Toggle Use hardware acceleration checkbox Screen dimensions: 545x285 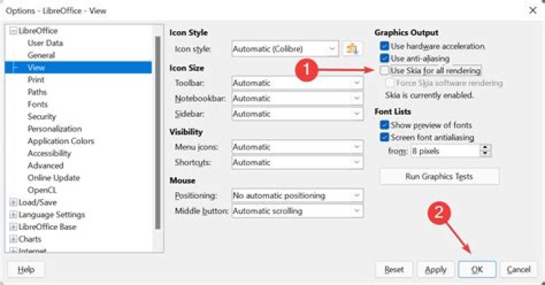[x=384, y=46]
